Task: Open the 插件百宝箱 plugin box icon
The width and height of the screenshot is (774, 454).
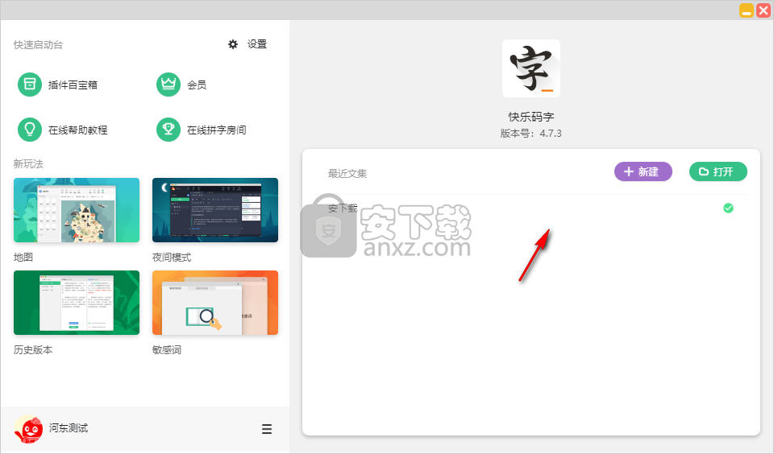Action: (30, 85)
